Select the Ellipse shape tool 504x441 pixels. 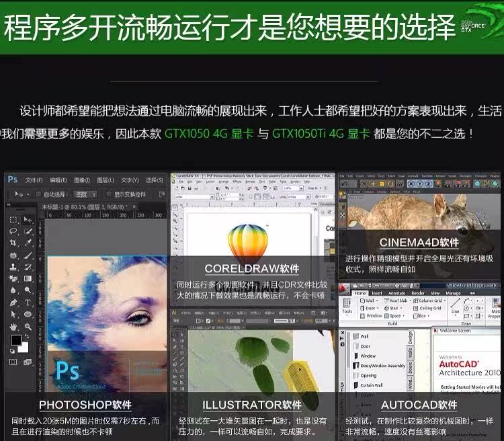coord(28,314)
